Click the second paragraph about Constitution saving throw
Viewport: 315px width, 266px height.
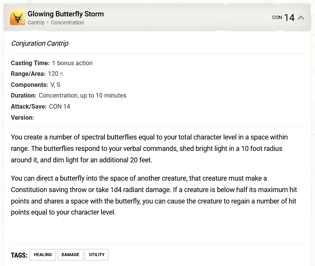pos(154,195)
